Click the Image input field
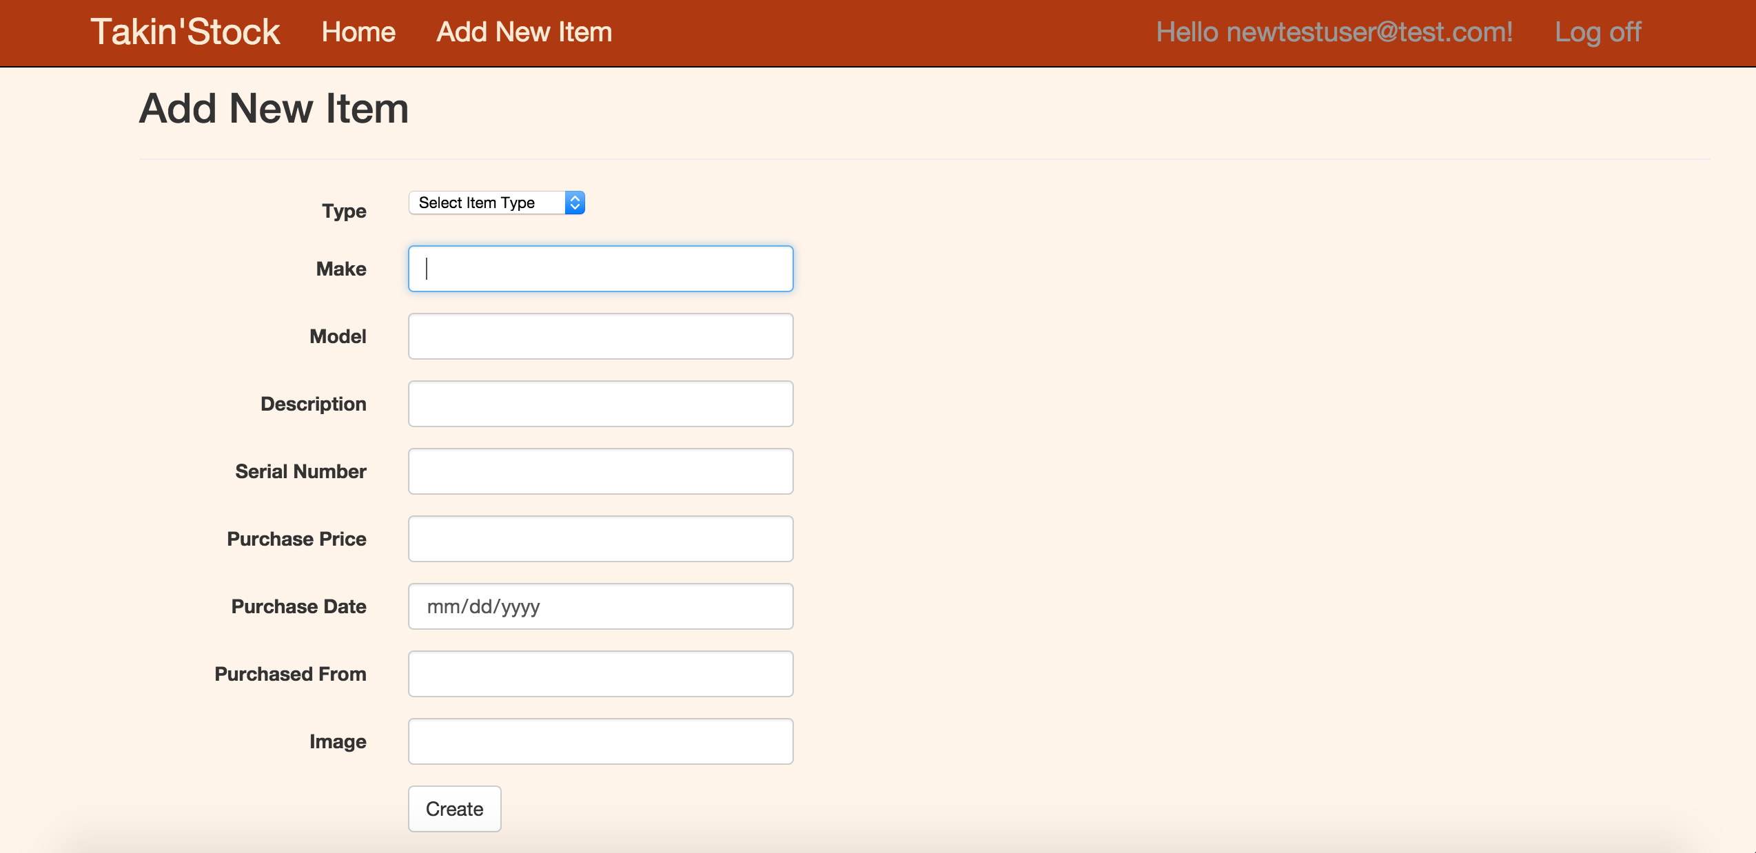1756x853 pixels. 602,740
